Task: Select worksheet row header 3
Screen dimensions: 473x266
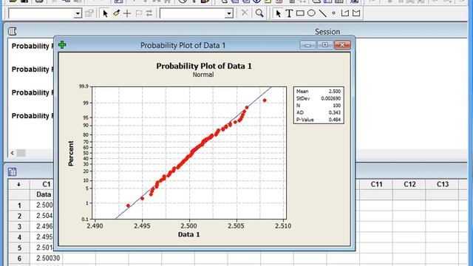Action: coord(19,227)
